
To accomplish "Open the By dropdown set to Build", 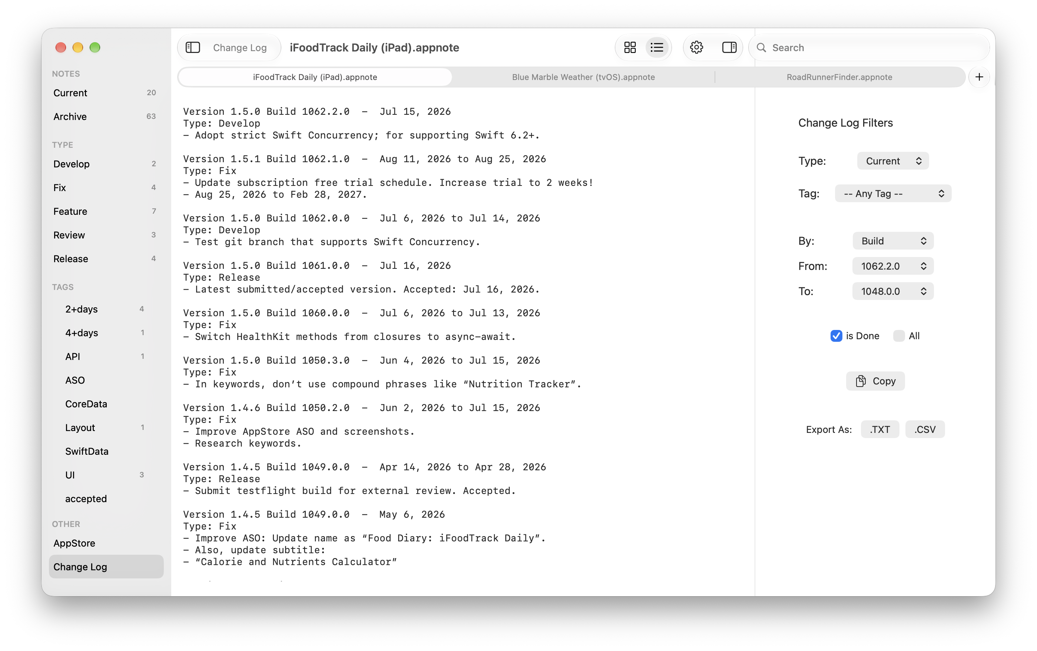I will pos(893,241).
